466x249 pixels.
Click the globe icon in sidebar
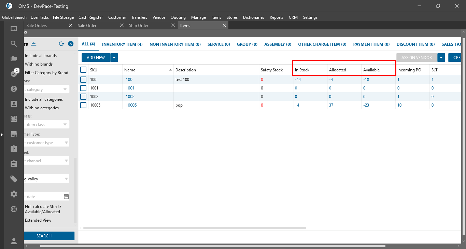(x=14, y=209)
